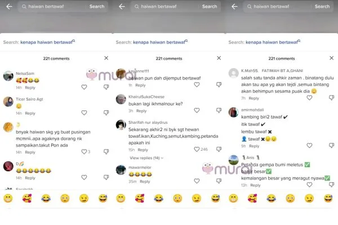The height and width of the screenshot is (225, 338).
Task: Dislike kayanne111's comment about haiwan dijemput bertawaf
Action: pos(219,84)
